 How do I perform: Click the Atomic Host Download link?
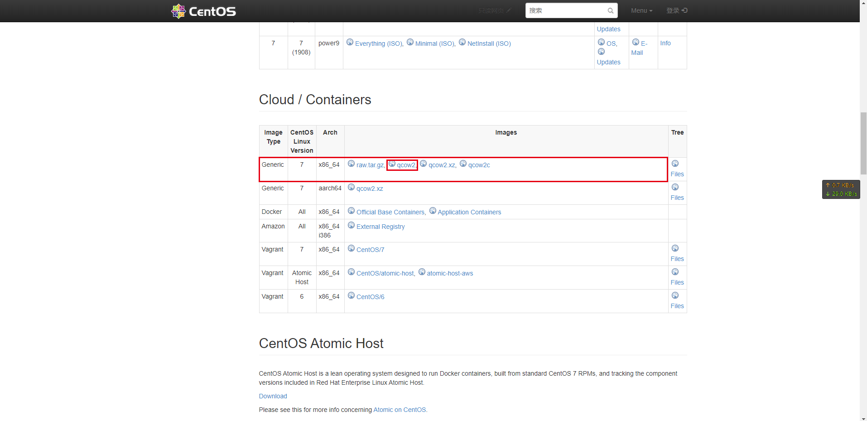click(273, 396)
